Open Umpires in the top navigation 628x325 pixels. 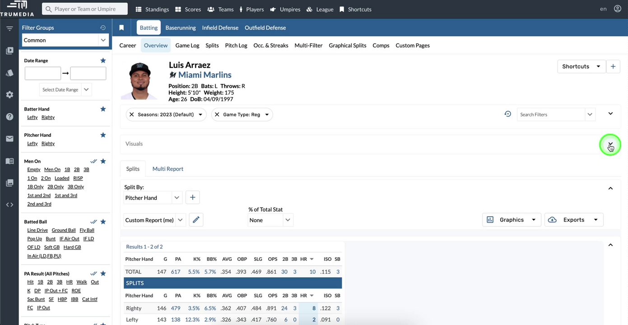[285, 9]
